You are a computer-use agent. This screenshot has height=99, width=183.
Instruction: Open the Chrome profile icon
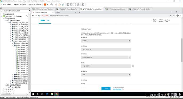pos(177,15)
